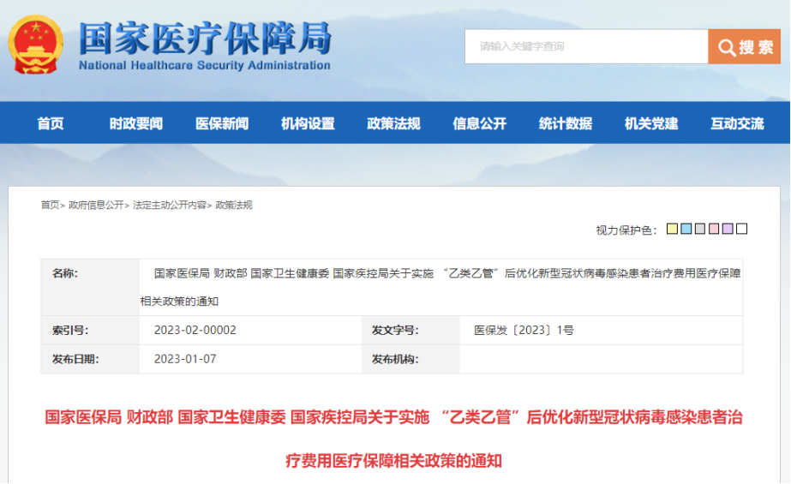
Task: Click document number 医保发〔2023〕1号
Action: tap(524, 330)
